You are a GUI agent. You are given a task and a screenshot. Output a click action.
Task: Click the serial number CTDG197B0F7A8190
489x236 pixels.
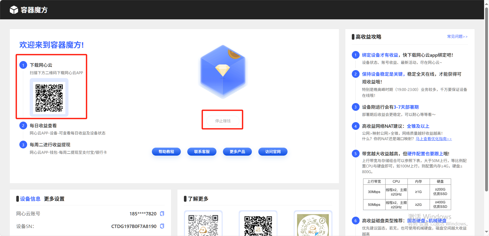point(134,226)
